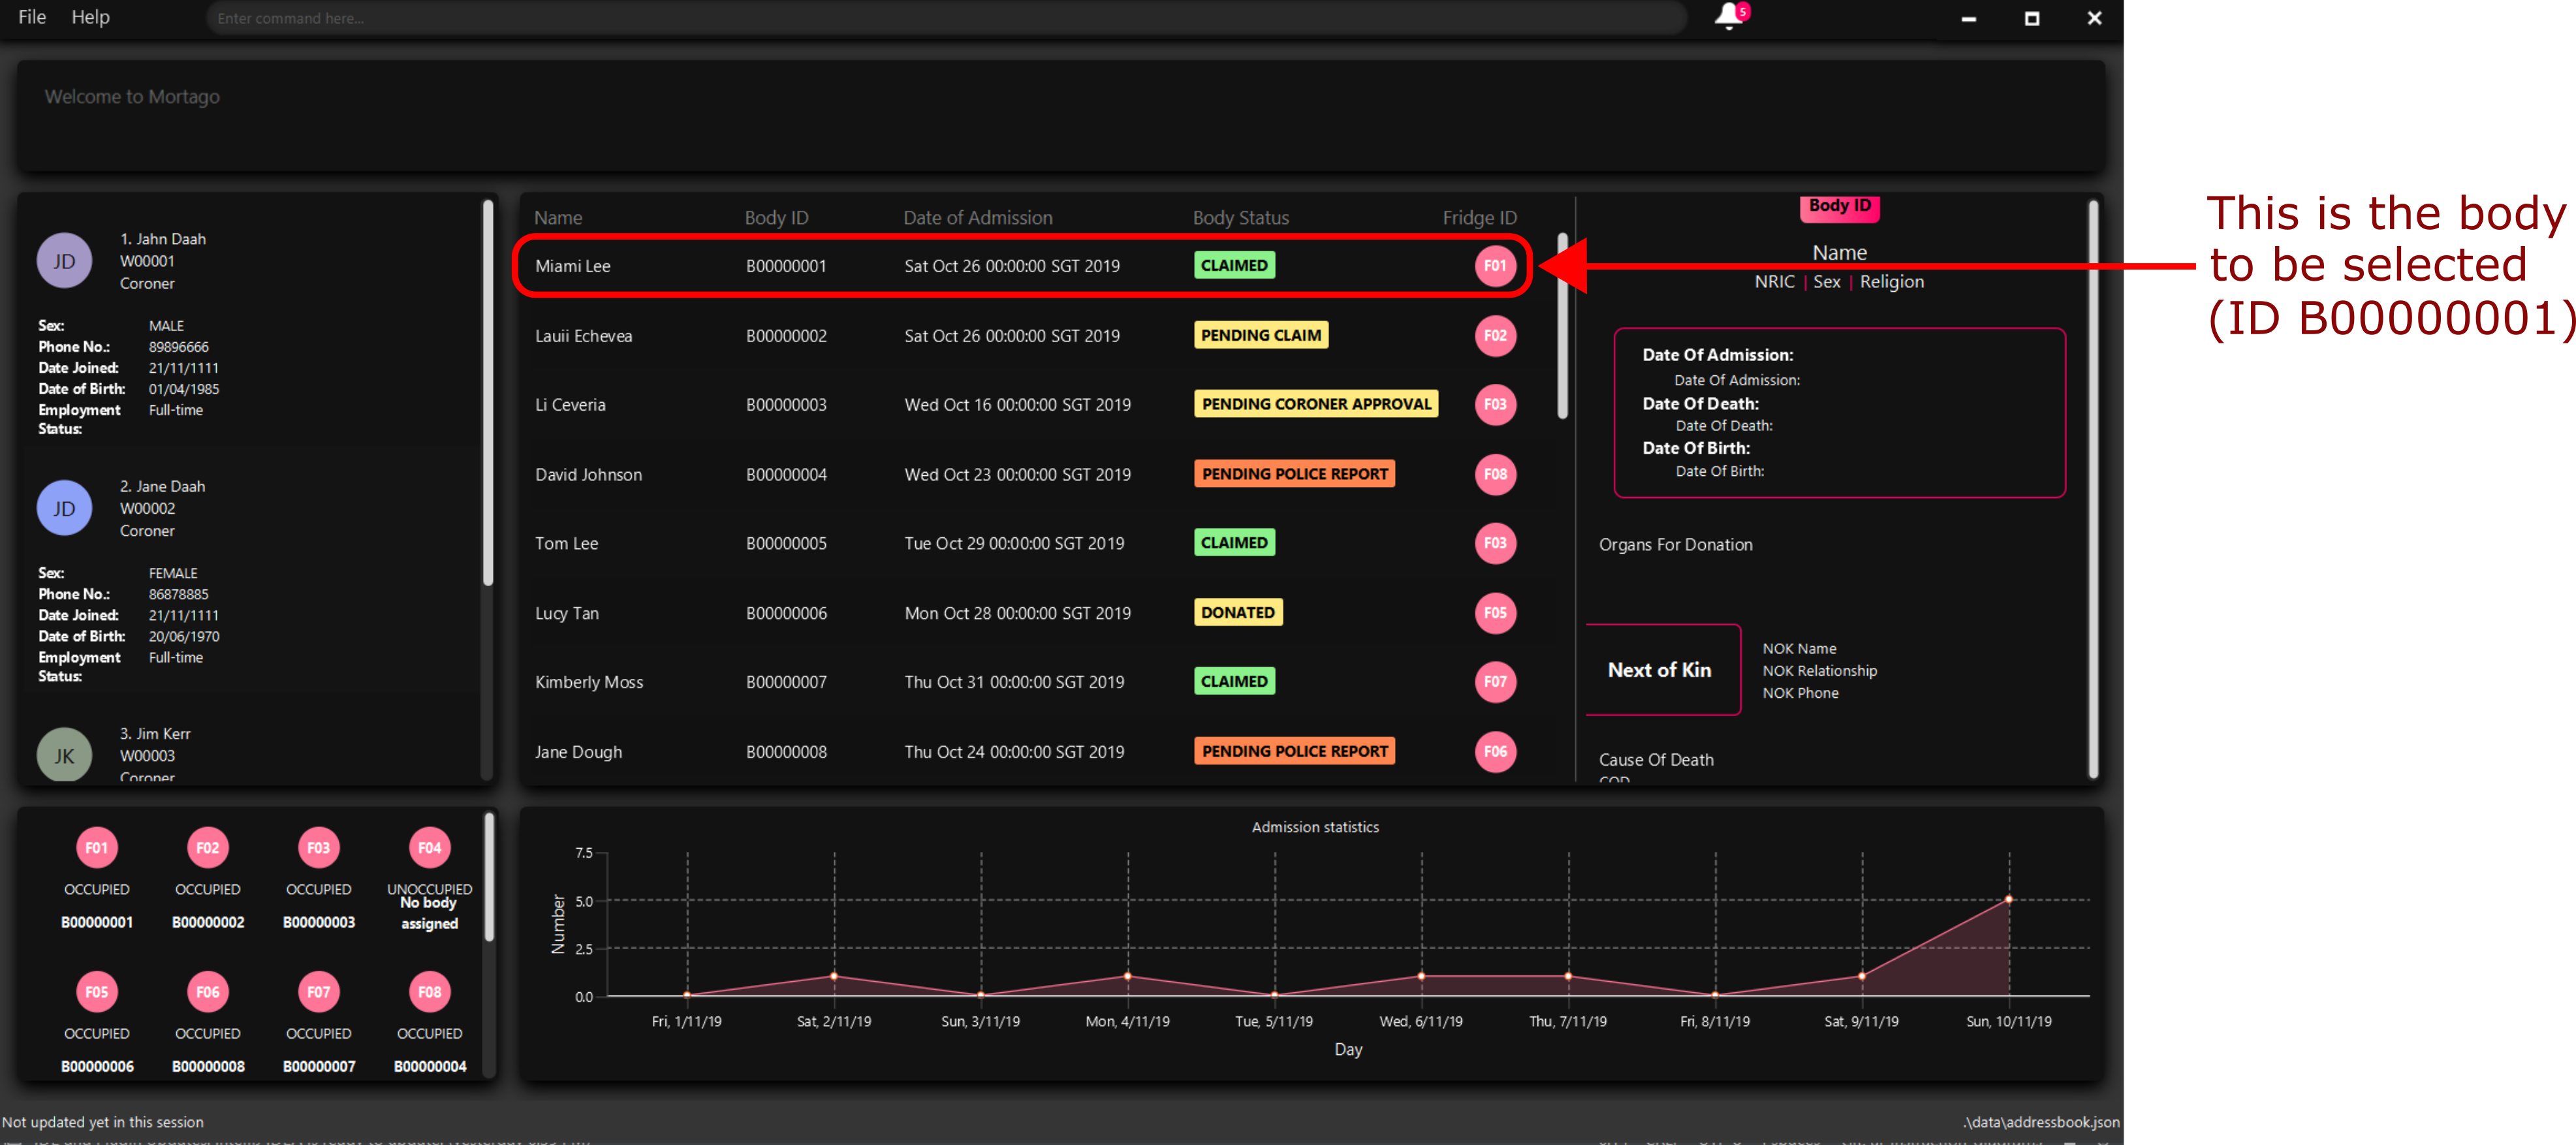
Task: Click the Fridge ID column header
Action: click(x=1479, y=218)
